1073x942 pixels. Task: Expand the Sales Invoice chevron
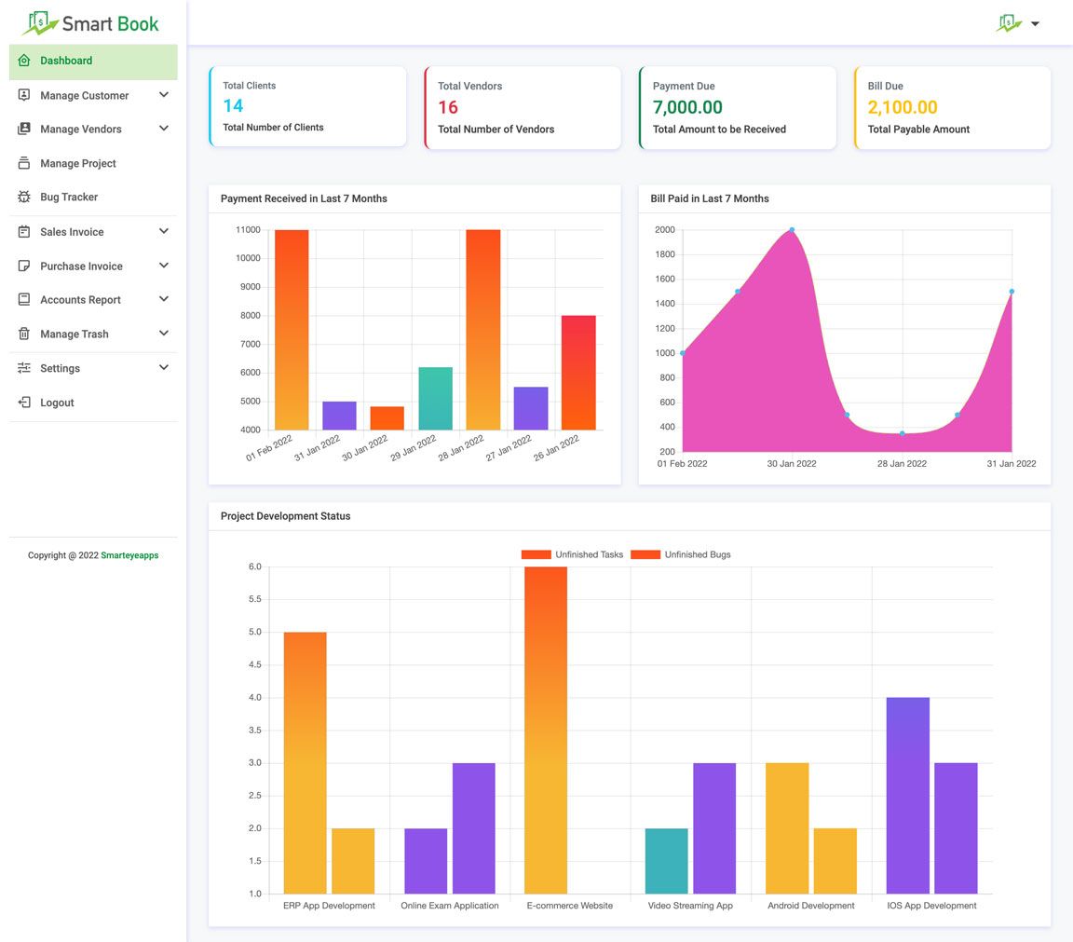click(164, 231)
